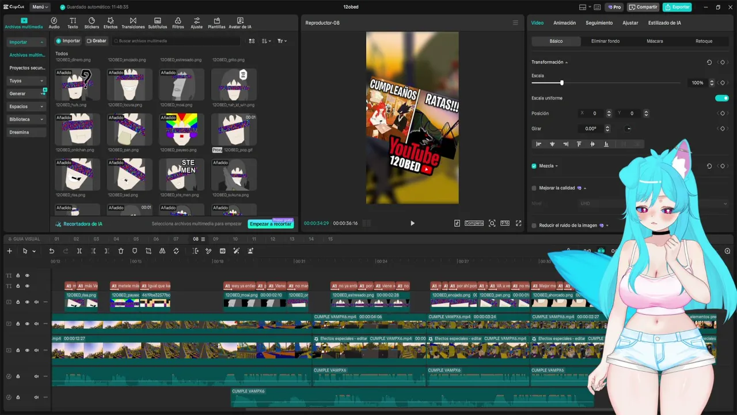Open the Stickers panel
The height and width of the screenshot is (415, 737).
[92, 23]
